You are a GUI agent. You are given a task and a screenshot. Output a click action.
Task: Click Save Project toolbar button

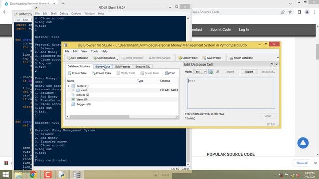pos(212,58)
